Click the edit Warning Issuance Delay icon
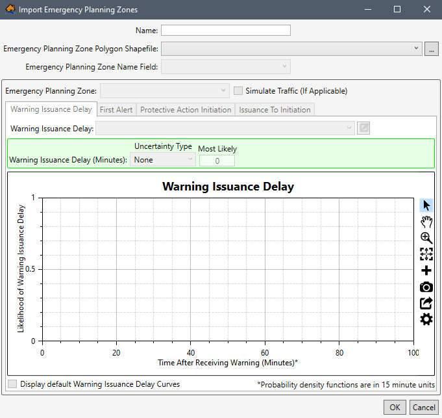The image size is (442, 418). tap(363, 128)
